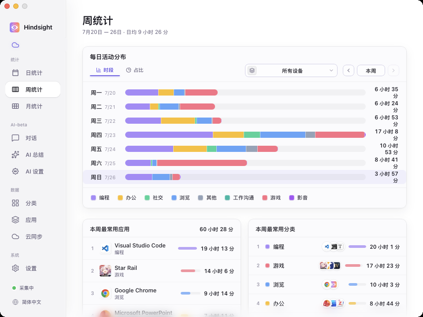Toggle the 浏览 legend swatch

174,198
